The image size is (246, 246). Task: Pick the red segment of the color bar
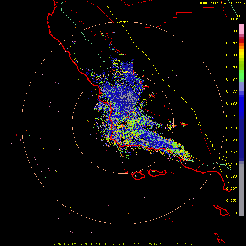click(241, 41)
